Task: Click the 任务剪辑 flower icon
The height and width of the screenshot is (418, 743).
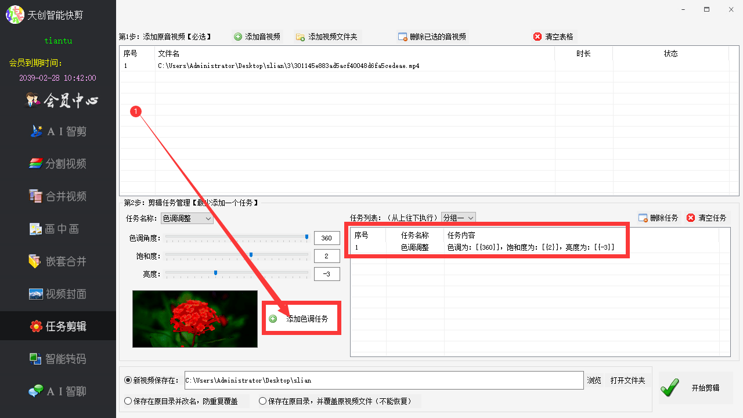Action: [x=36, y=326]
